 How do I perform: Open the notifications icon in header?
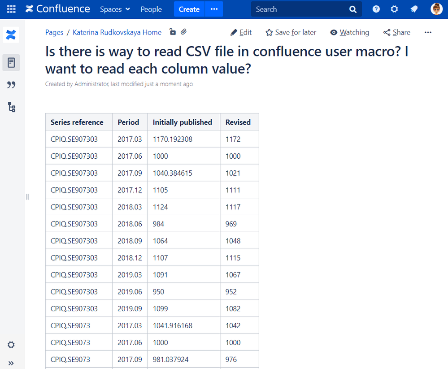point(414,9)
